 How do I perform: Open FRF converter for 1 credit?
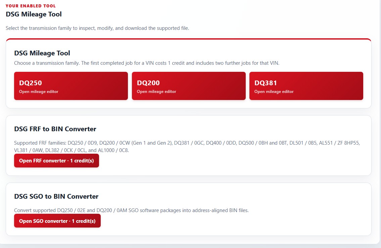tap(56, 160)
